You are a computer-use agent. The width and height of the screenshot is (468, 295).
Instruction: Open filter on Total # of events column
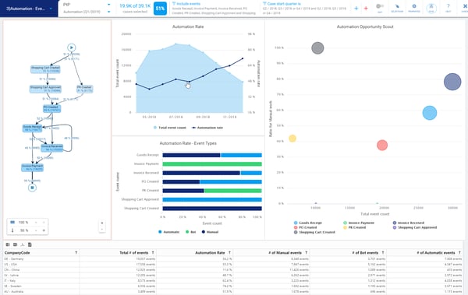click(153, 253)
